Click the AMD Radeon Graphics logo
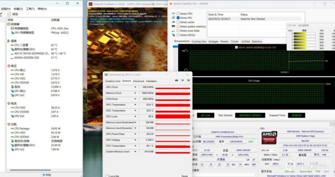Viewport: 335px width, 177px height. 269,138
